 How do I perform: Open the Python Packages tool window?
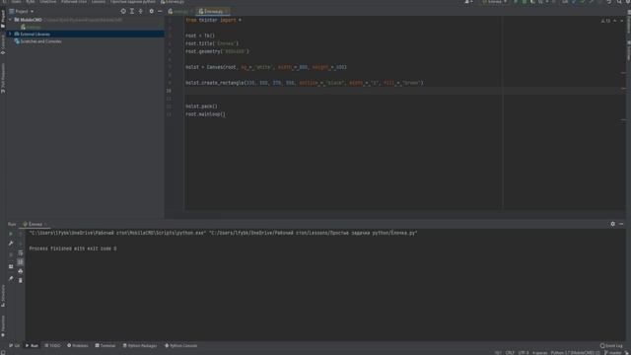coord(140,345)
